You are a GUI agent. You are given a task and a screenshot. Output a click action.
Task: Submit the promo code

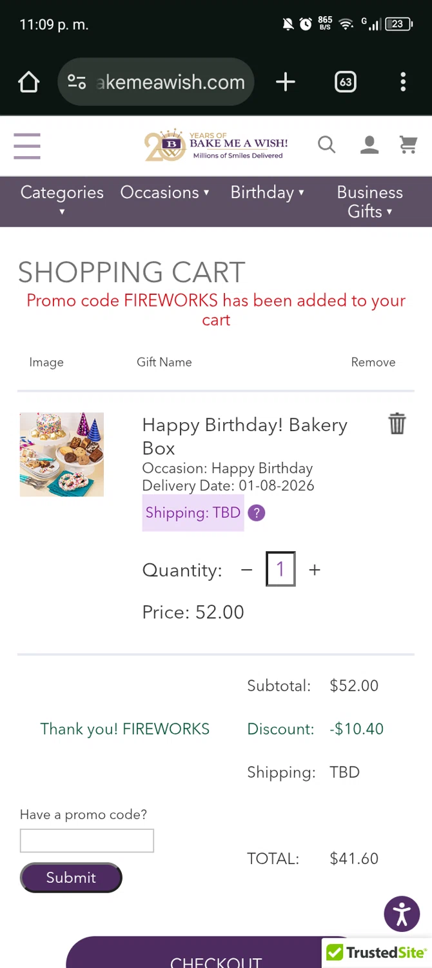pyautogui.click(x=71, y=878)
